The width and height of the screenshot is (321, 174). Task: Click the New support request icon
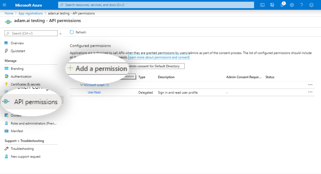click(6, 156)
